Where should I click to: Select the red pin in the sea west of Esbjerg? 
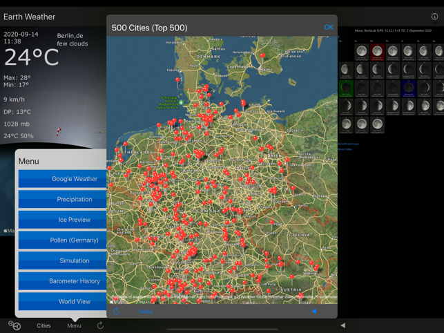[177, 79]
